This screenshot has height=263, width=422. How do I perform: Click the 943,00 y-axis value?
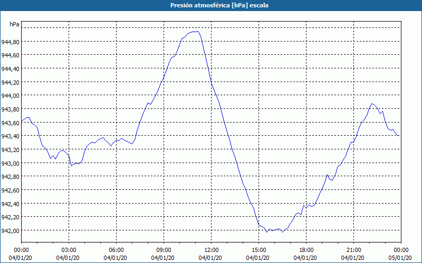[11, 164]
